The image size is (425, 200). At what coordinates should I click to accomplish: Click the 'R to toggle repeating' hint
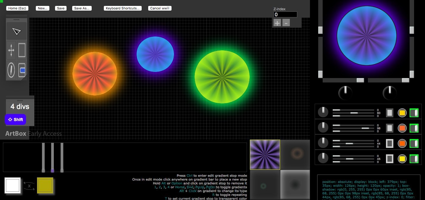230,195
